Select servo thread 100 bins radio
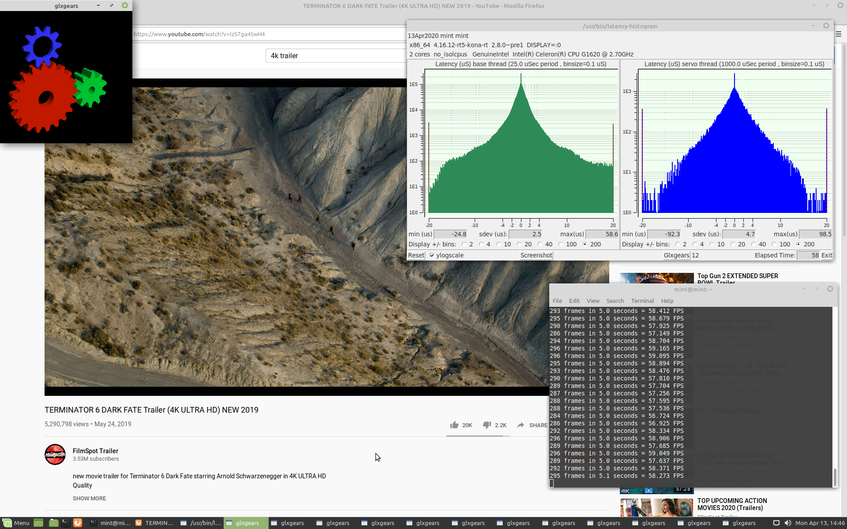 pyautogui.click(x=774, y=244)
